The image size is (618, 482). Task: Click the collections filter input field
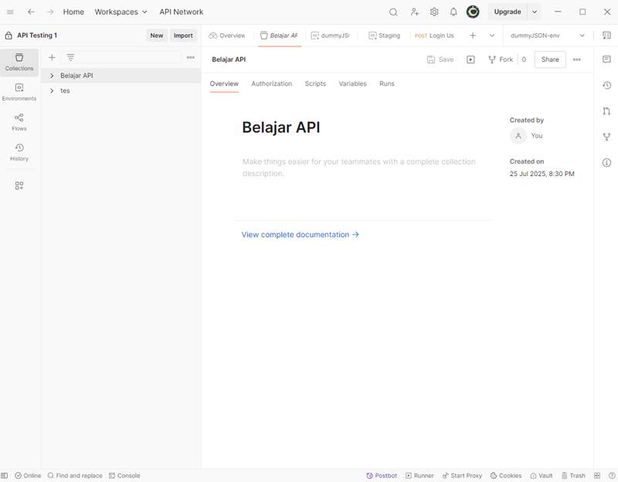click(124, 58)
